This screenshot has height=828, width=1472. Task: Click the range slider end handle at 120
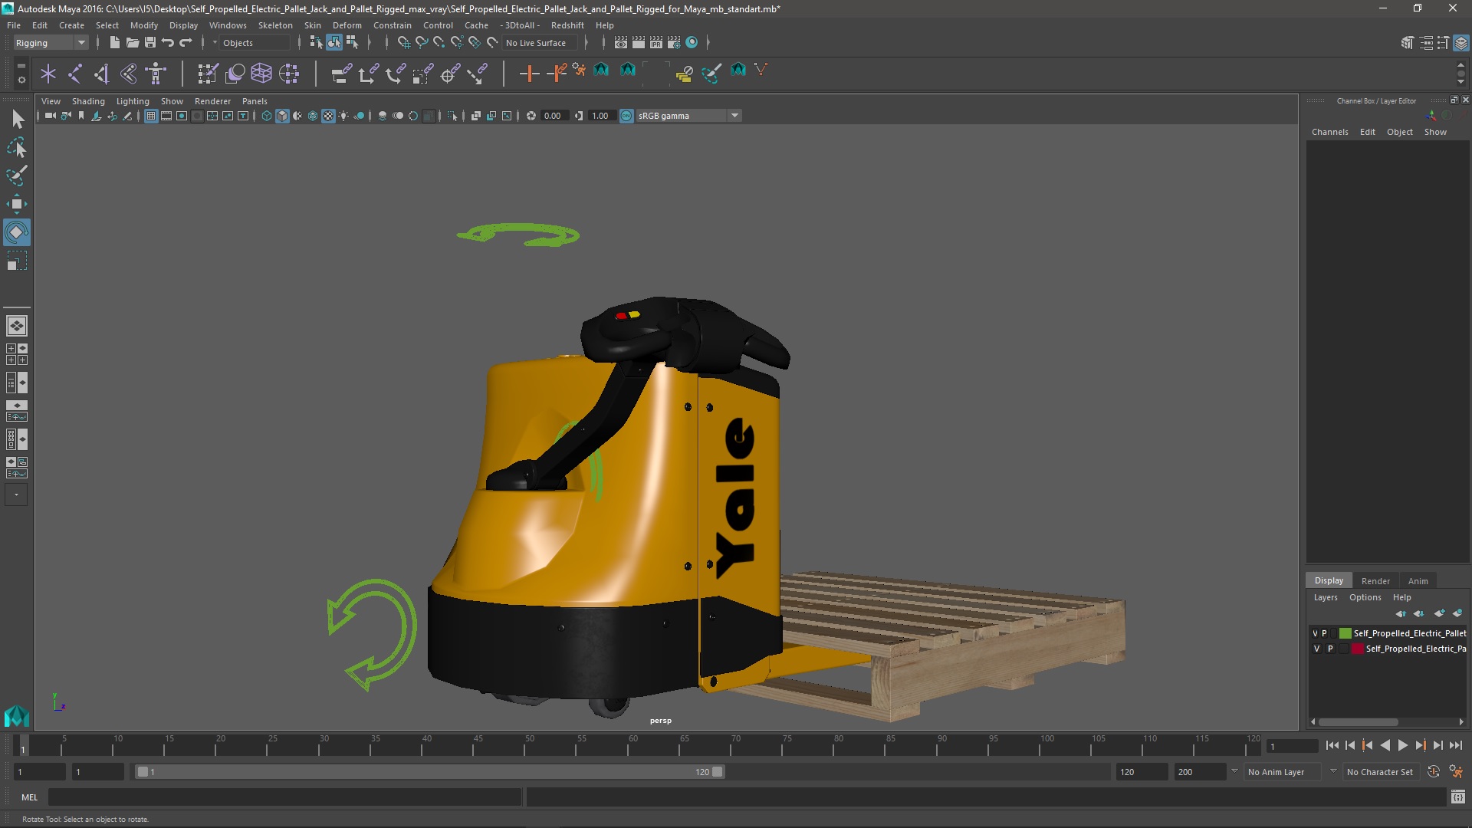coord(718,772)
